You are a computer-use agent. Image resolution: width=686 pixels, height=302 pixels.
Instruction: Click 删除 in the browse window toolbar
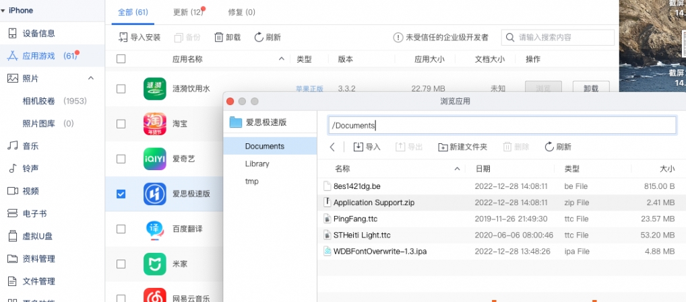coord(516,147)
